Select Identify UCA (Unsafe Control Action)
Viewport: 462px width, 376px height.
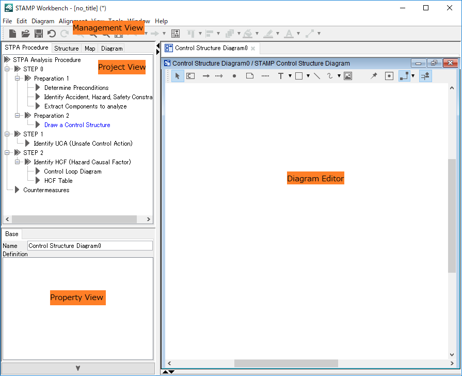(x=83, y=144)
